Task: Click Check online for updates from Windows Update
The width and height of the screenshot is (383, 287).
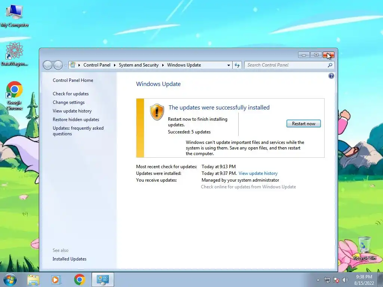Action: 248,187
